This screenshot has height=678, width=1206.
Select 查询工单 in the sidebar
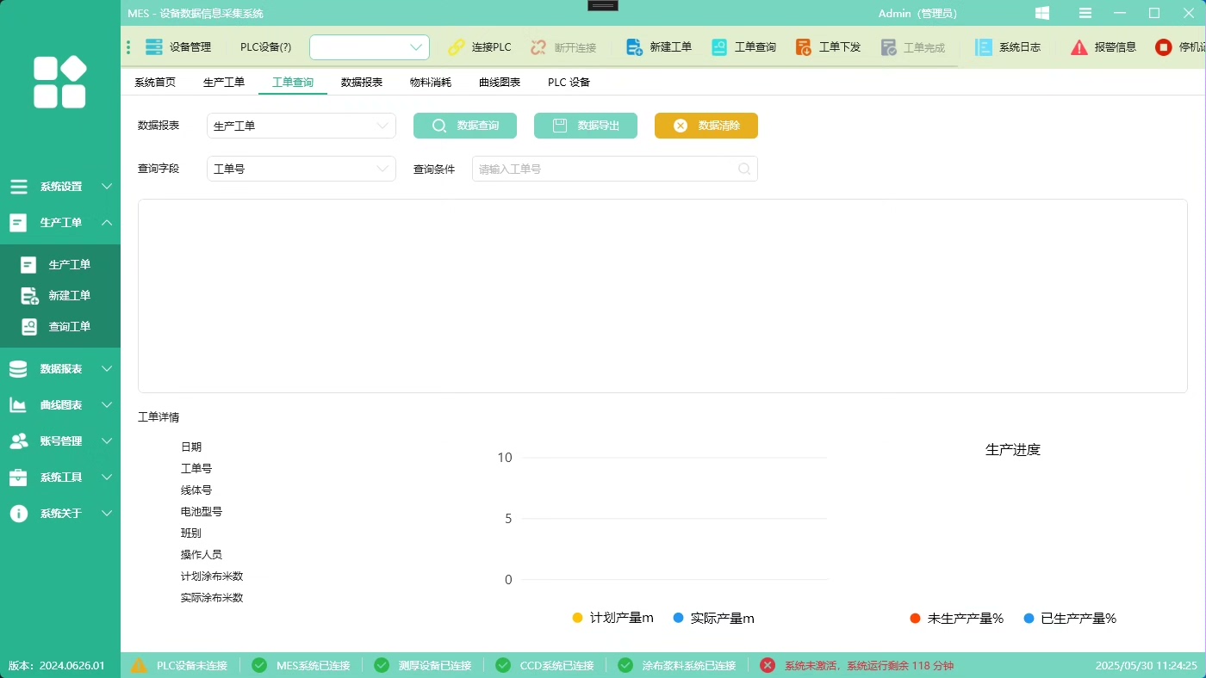[69, 327]
